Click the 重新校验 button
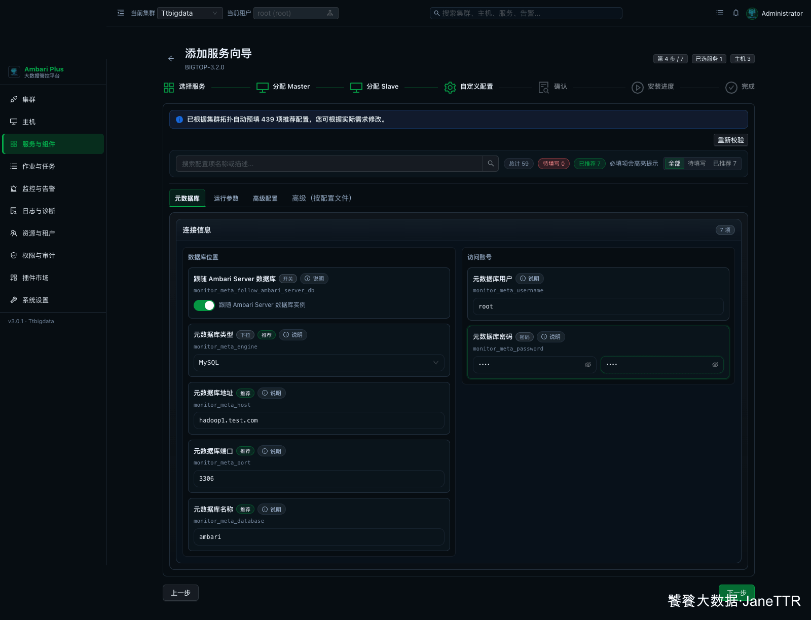Viewport: 811px width, 620px height. [x=731, y=140]
